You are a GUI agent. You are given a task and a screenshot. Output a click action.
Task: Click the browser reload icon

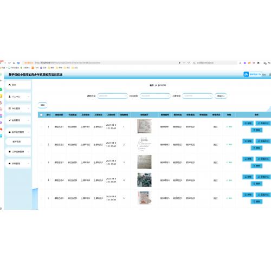click(9, 63)
